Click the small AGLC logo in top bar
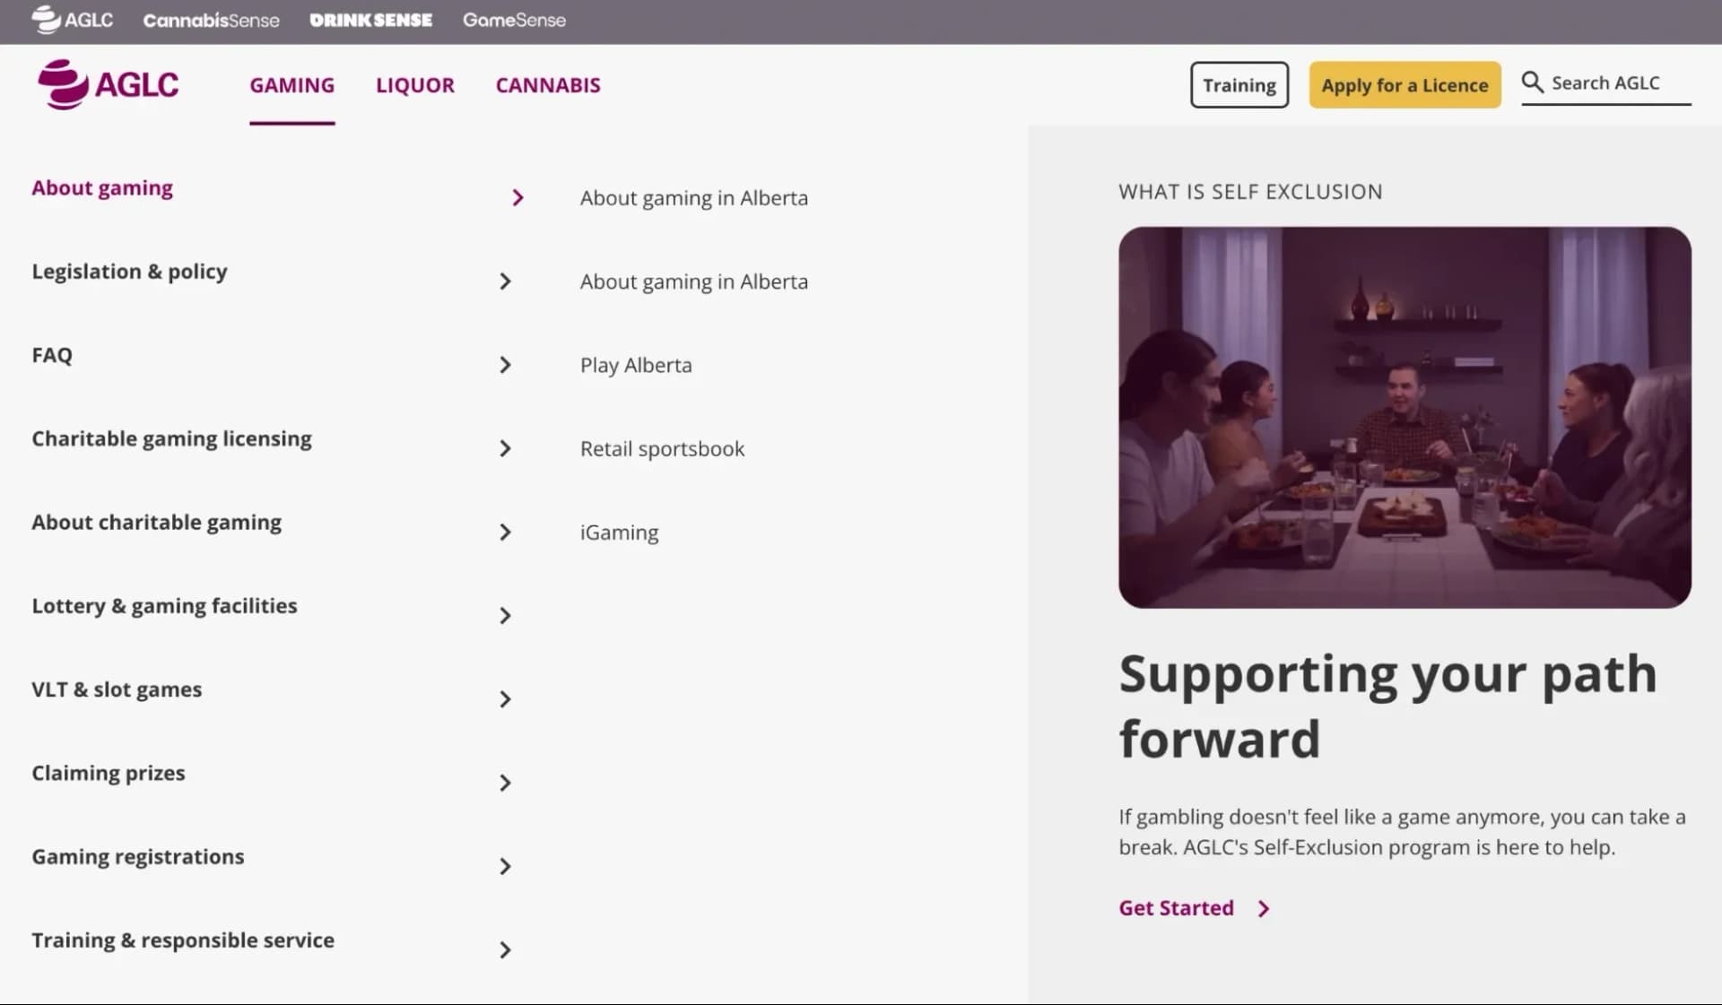Image resolution: width=1722 pixels, height=1005 pixels. (x=72, y=20)
